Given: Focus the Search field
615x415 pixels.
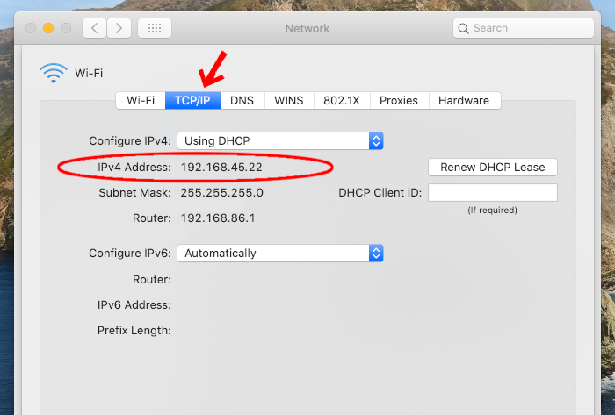Looking at the screenshot, I should 524,28.
